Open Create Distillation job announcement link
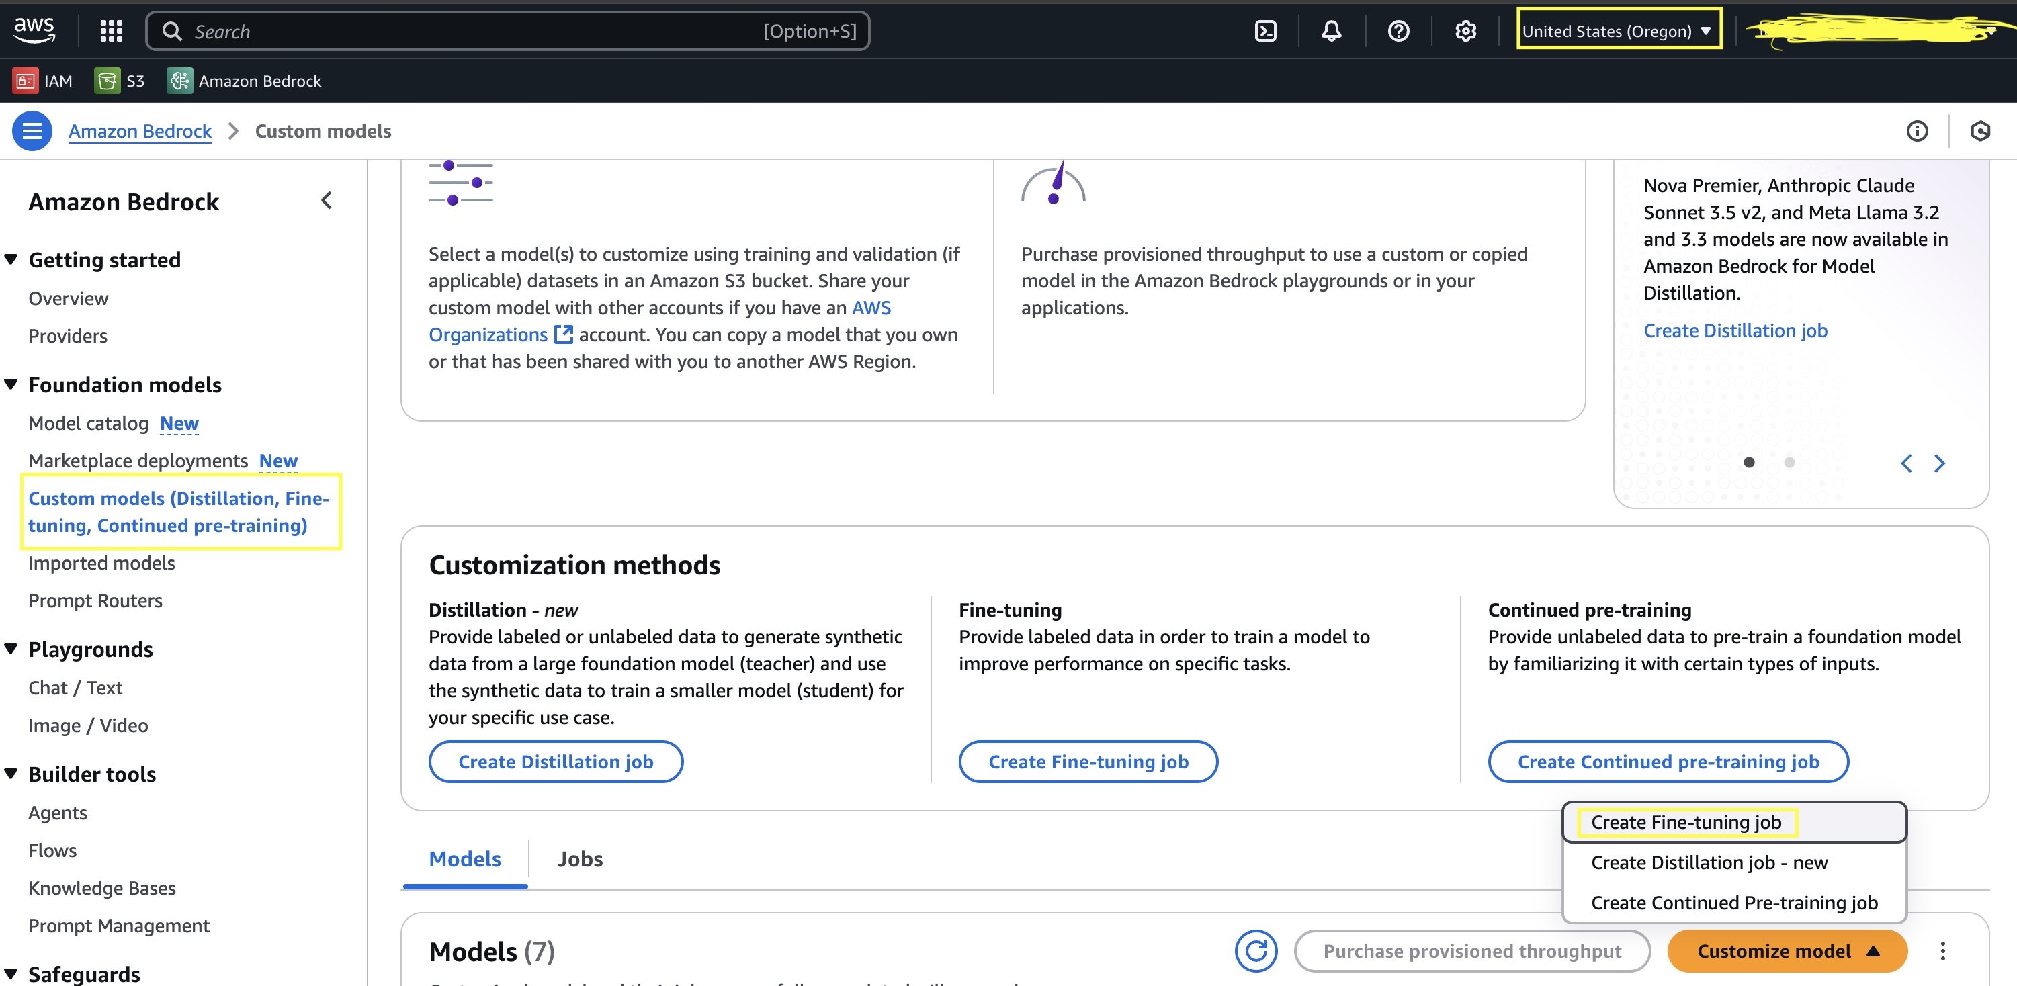The width and height of the screenshot is (2017, 986). pyautogui.click(x=1735, y=330)
